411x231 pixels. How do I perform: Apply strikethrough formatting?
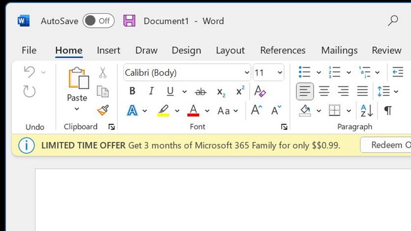coord(201,92)
